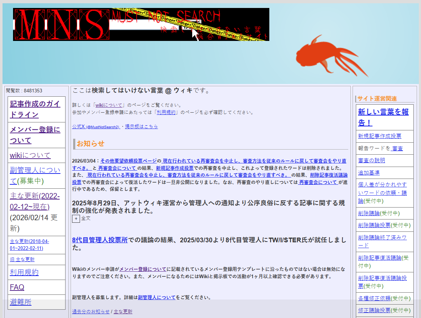Open 追加基準 in the right sidebar
Image resolution: width=421 pixels, height=318 pixels.
tap(369, 173)
